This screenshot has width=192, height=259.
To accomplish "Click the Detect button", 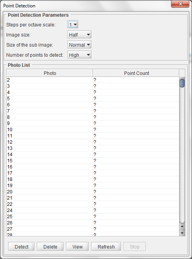I will 21,247.
